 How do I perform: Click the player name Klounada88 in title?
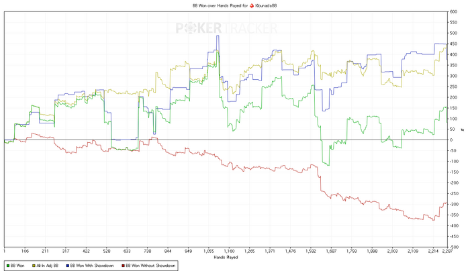click(266, 5)
